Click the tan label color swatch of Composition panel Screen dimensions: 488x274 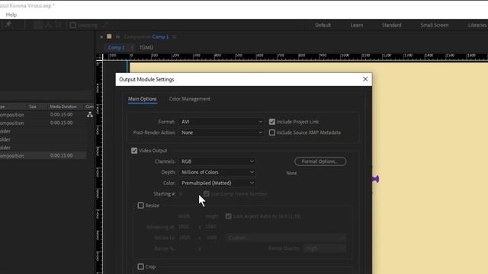pos(109,37)
